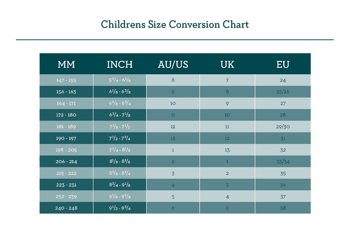Viewport: 350px width, 236px height.
Task: Click the UK size 13 cell
Action: click(227, 150)
